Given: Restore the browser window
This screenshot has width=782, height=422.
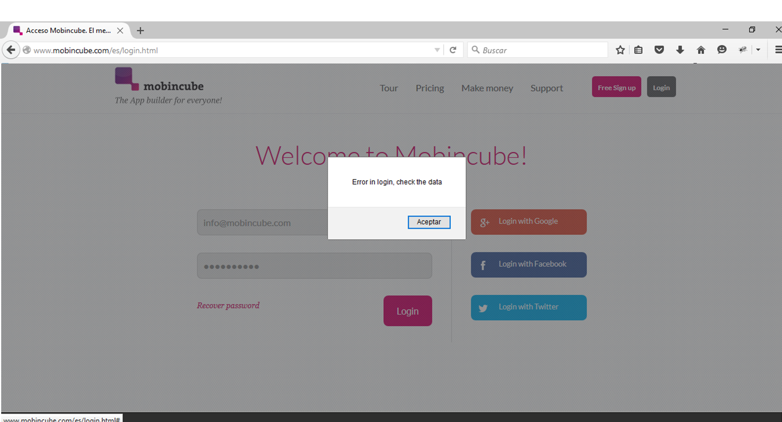Looking at the screenshot, I should pos(752,29).
